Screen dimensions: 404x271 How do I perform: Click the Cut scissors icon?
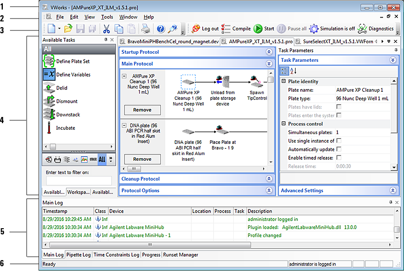point(107,29)
